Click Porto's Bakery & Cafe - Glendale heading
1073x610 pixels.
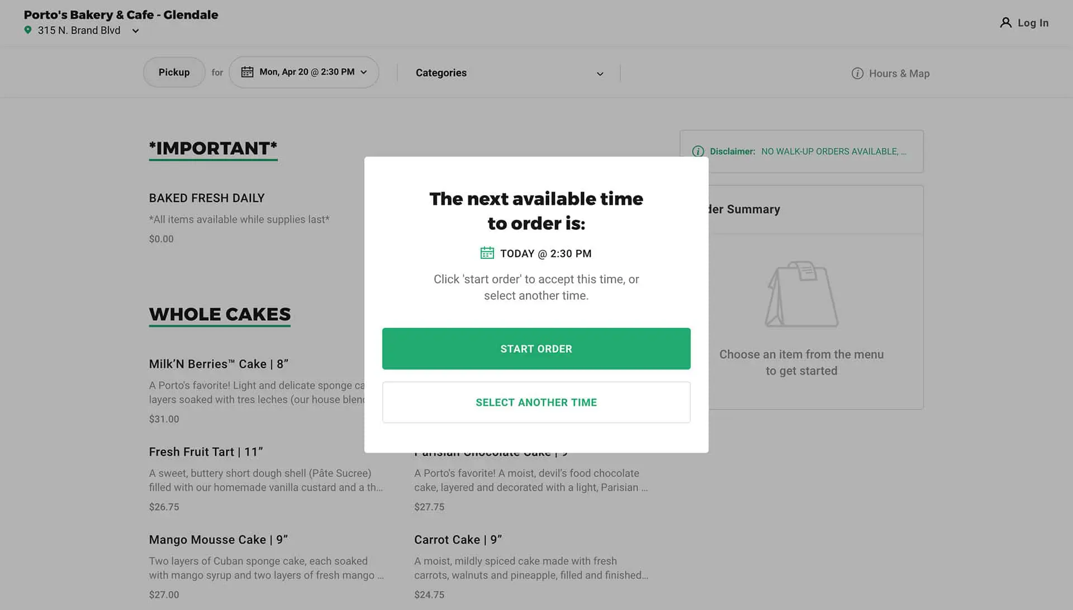(x=122, y=15)
